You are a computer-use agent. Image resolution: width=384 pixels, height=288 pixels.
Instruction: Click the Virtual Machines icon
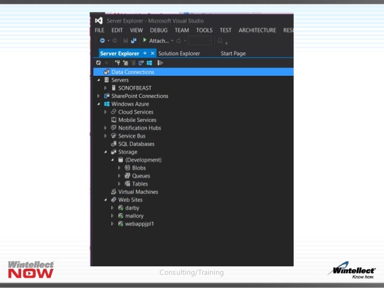pos(113,192)
